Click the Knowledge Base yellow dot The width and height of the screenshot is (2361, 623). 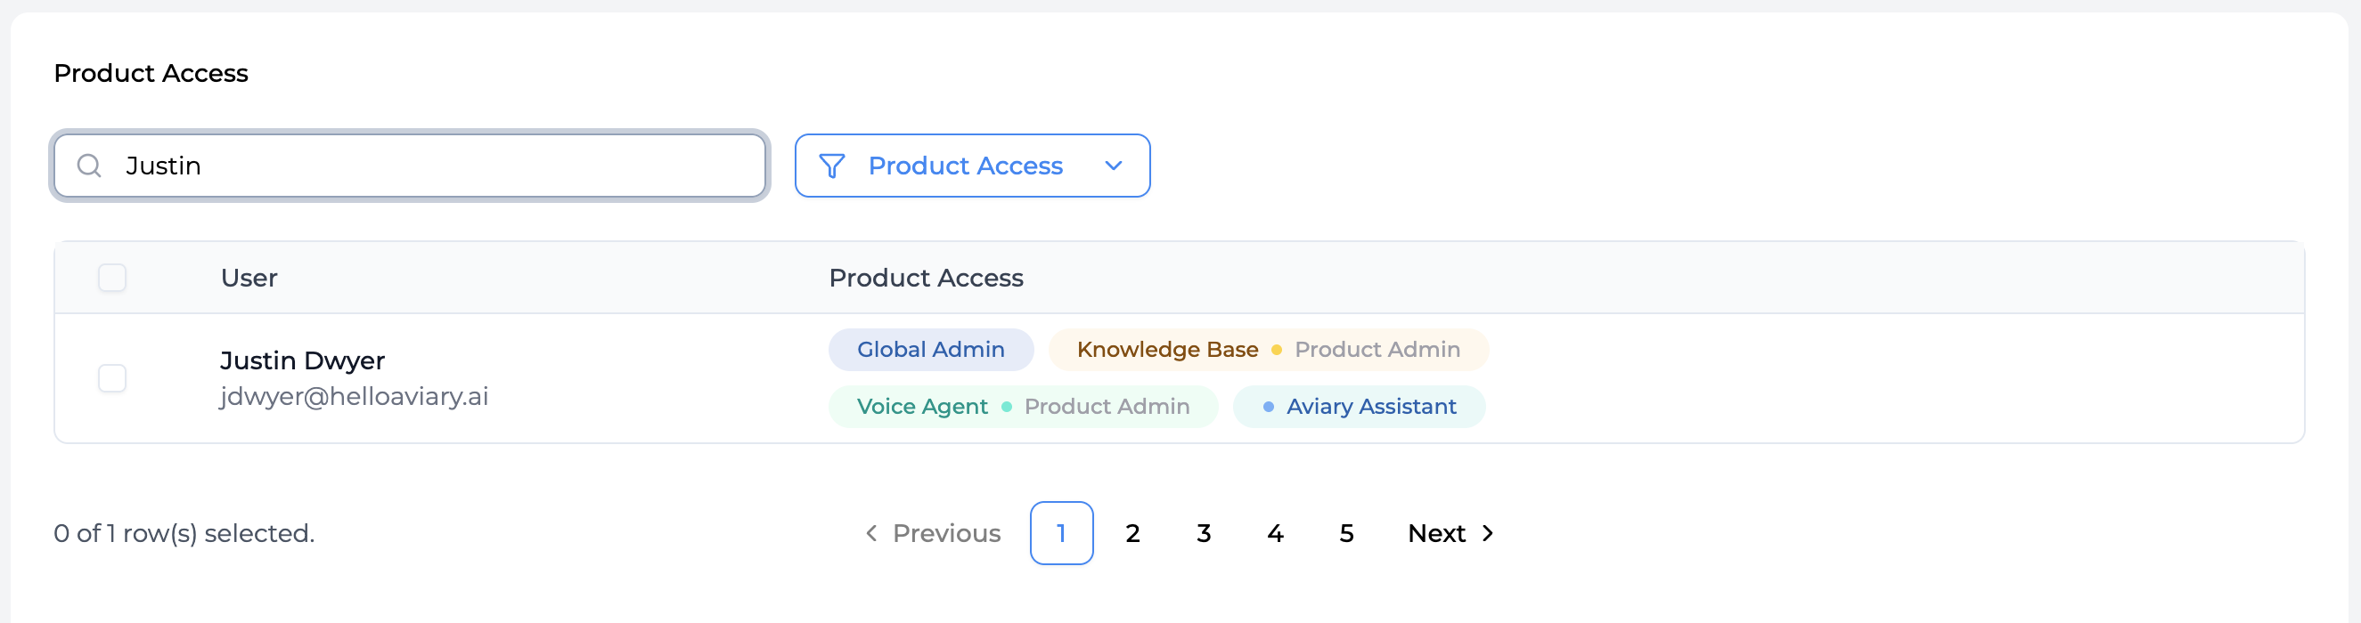[1276, 350]
